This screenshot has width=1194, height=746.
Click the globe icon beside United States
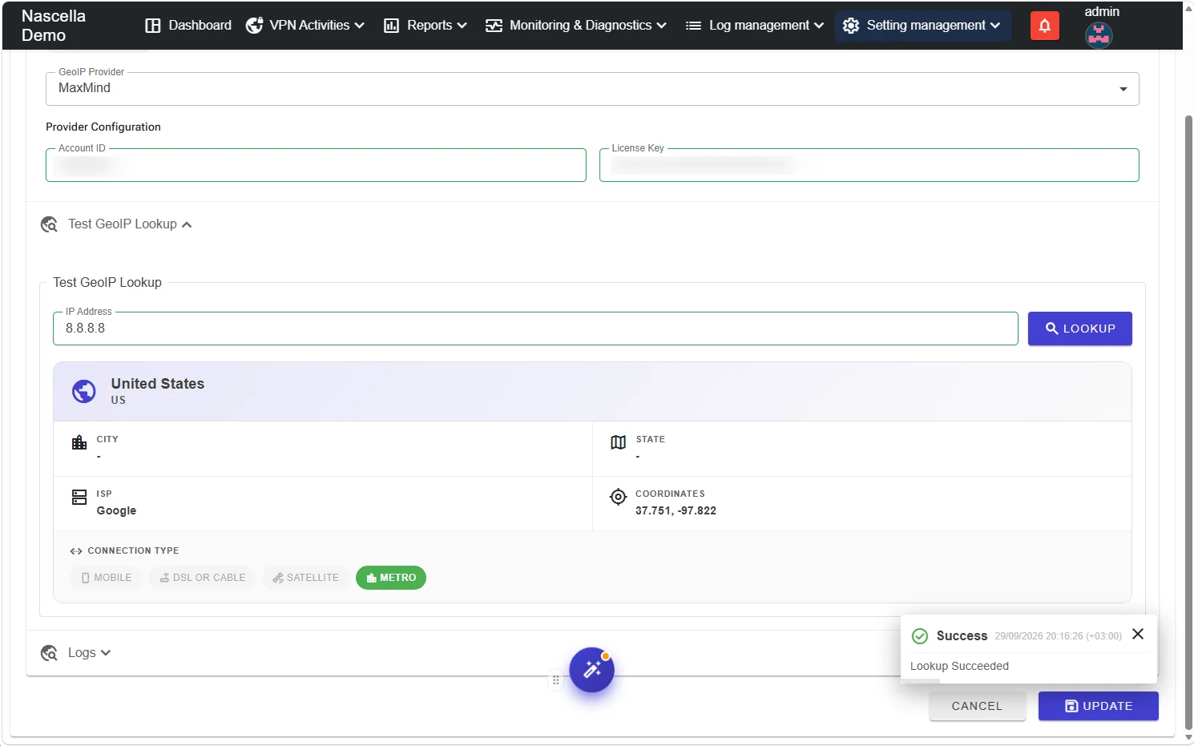(84, 391)
